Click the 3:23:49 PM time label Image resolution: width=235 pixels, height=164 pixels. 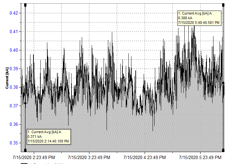coord(89,158)
